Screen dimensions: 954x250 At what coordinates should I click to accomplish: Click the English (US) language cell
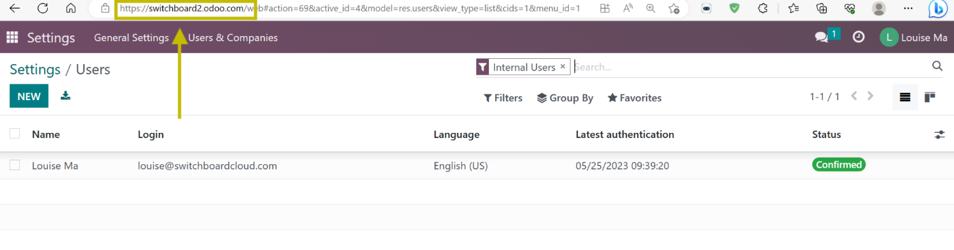(461, 166)
